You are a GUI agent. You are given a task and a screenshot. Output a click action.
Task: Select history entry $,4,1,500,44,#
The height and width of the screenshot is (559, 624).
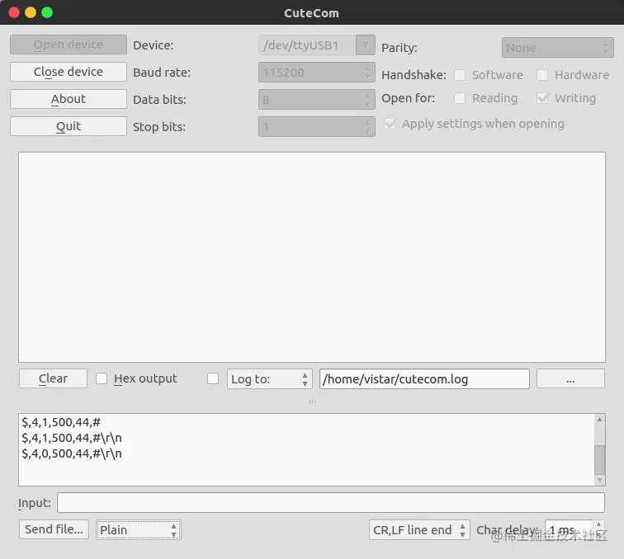pyautogui.click(x=61, y=422)
